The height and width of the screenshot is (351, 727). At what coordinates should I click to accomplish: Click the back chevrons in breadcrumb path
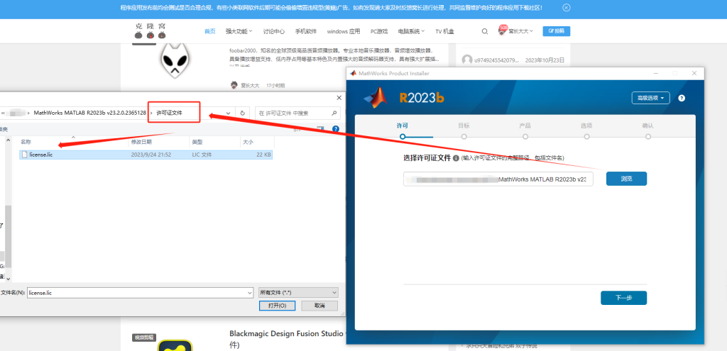pos(4,113)
